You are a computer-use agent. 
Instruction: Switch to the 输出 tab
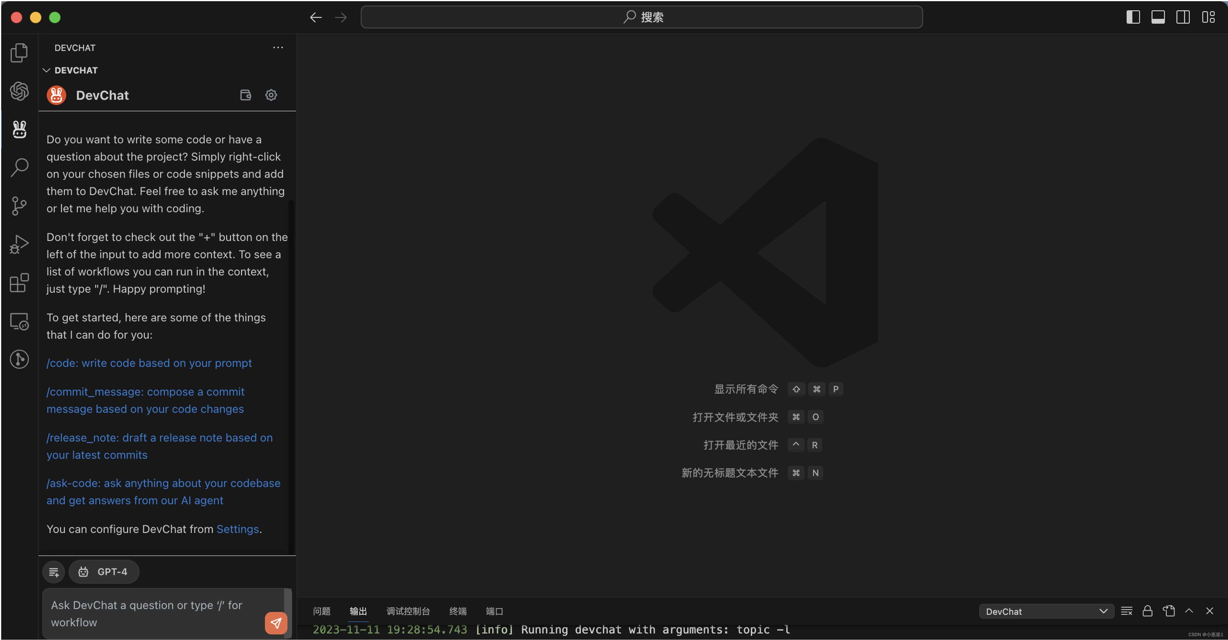[358, 611]
